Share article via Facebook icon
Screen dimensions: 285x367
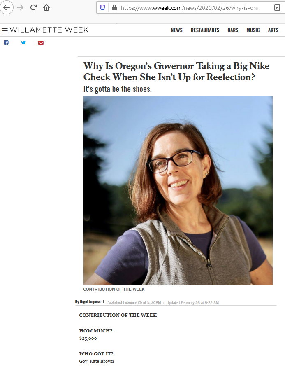tap(6, 42)
